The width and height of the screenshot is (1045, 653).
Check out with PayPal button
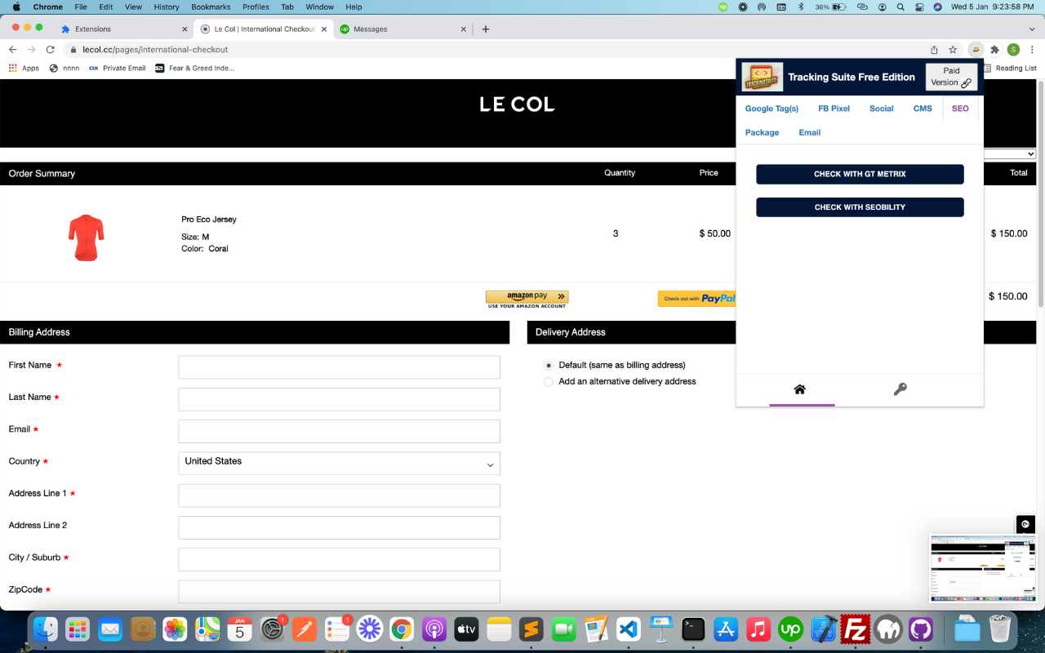696,299
